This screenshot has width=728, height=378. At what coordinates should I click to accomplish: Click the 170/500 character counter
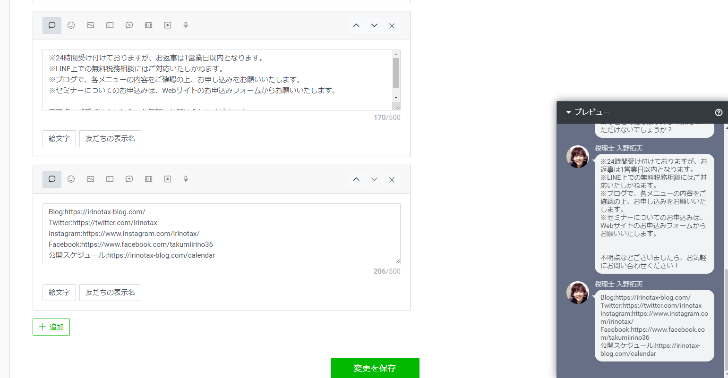(x=387, y=118)
